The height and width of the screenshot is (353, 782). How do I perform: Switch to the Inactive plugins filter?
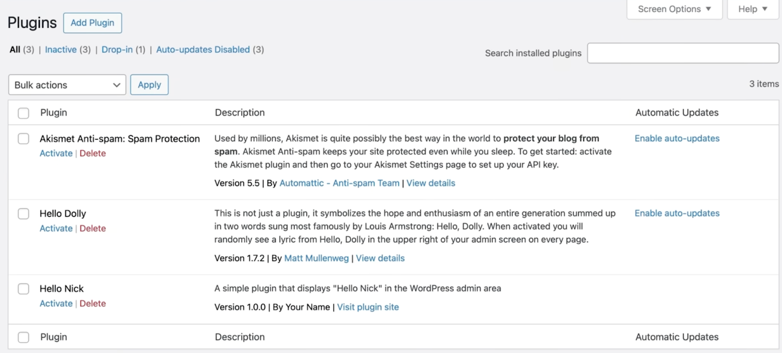[61, 49]
